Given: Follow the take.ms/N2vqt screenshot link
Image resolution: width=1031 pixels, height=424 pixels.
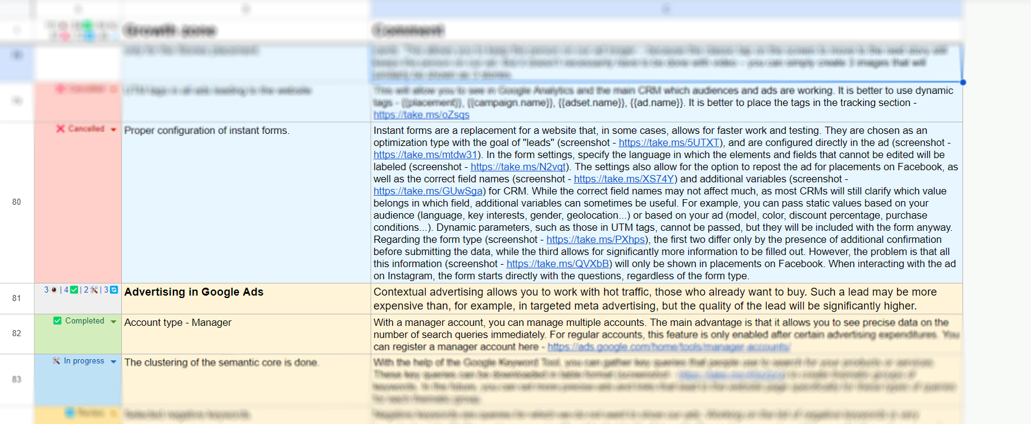Looking at the screenshot, I should (518, 167).
